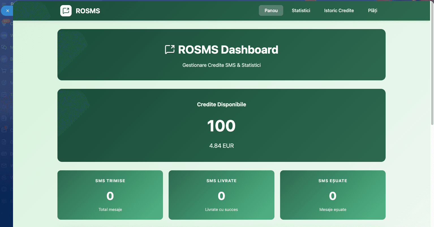Click the icon with the 99+ badge

(4, 23)
